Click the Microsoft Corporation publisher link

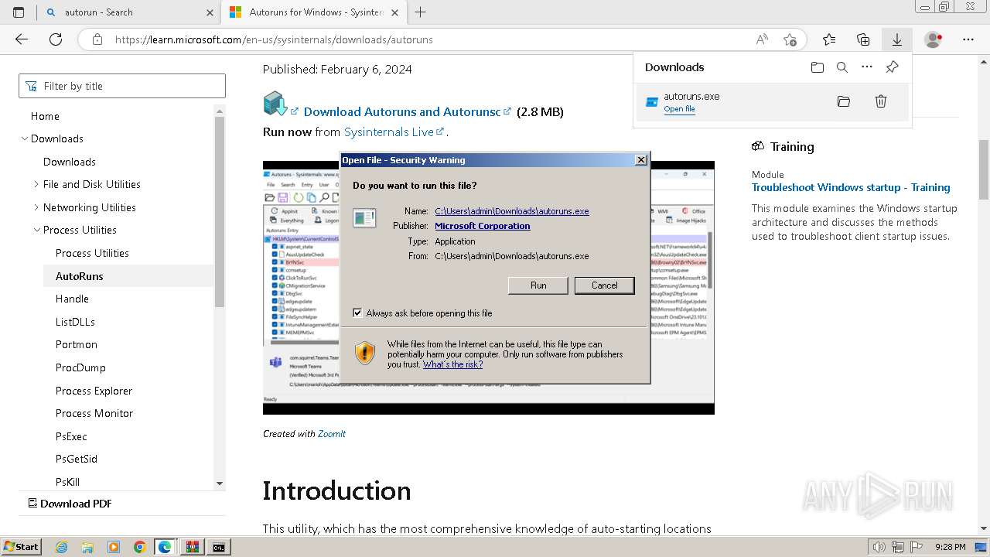pos(483,226)
